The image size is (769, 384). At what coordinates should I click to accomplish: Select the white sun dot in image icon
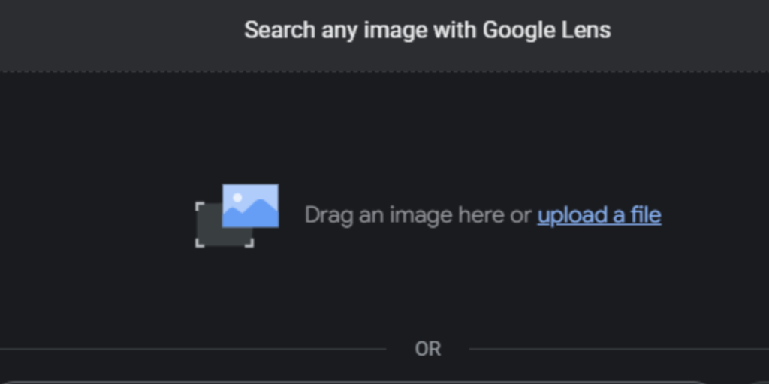237,198
